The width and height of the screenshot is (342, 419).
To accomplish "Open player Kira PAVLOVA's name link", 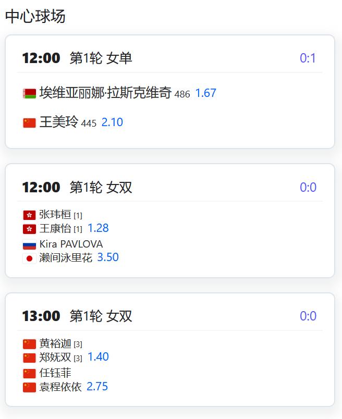I will [71, 244].
